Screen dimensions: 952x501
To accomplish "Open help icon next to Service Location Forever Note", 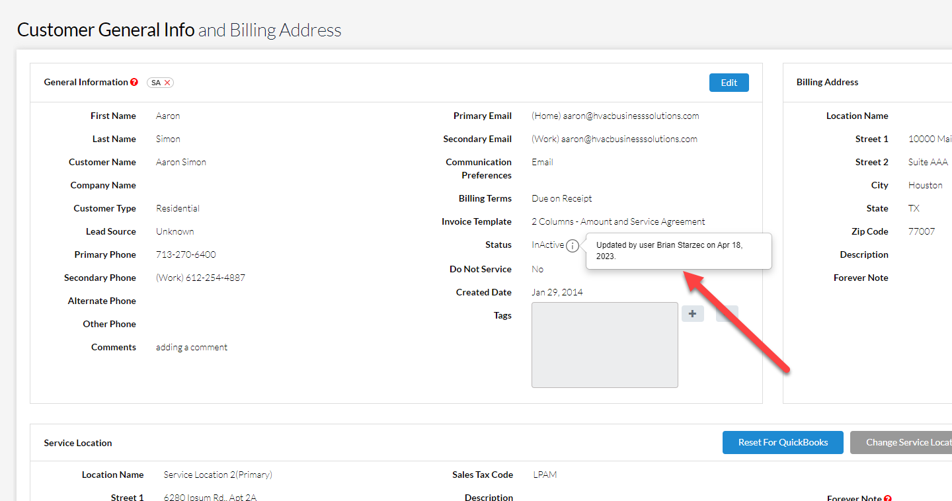I will 888,498.
